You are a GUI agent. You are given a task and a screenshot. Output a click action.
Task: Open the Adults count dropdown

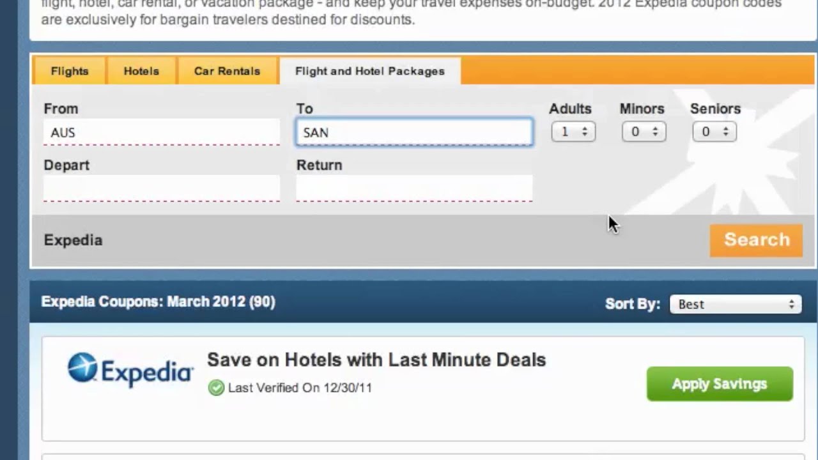(x=573, y=132)
